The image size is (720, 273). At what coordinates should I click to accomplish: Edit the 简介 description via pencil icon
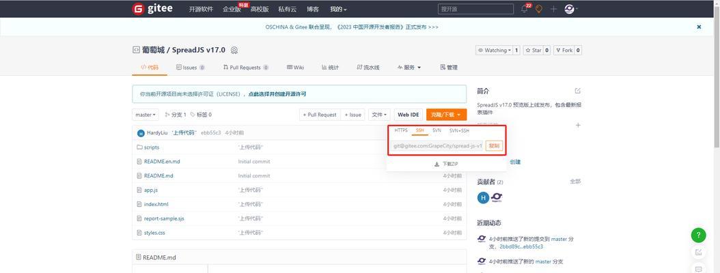point(578,91)
